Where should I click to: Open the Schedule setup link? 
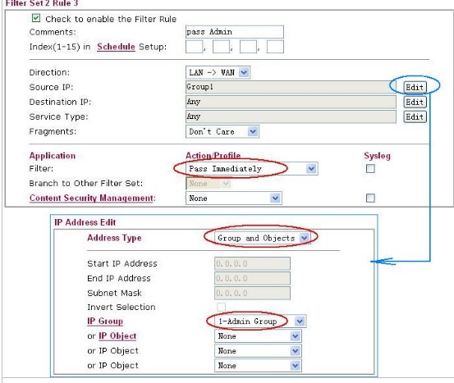coord(116,47)
